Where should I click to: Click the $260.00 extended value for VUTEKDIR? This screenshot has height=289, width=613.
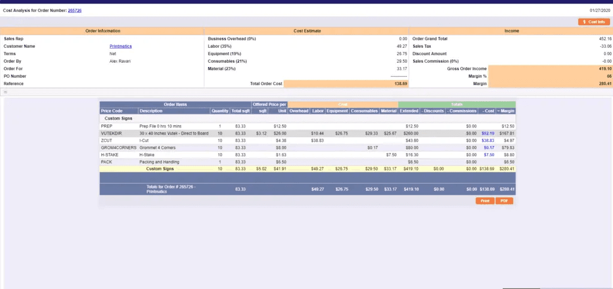pos(412,133)
